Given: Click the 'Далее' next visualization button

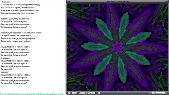Looking at the screenshot, I should tap(82, 93).
